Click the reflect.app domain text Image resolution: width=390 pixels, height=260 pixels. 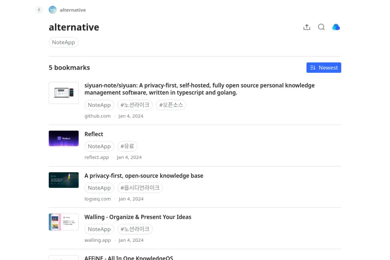(x=96, y=157)
